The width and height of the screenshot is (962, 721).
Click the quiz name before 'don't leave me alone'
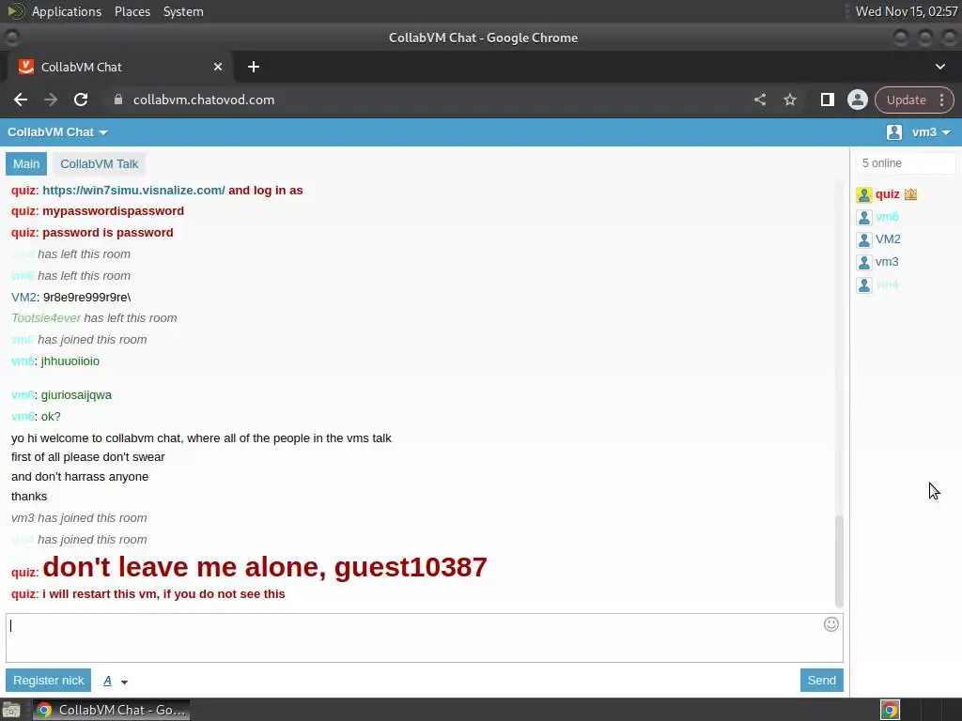(x=23, y=573)
